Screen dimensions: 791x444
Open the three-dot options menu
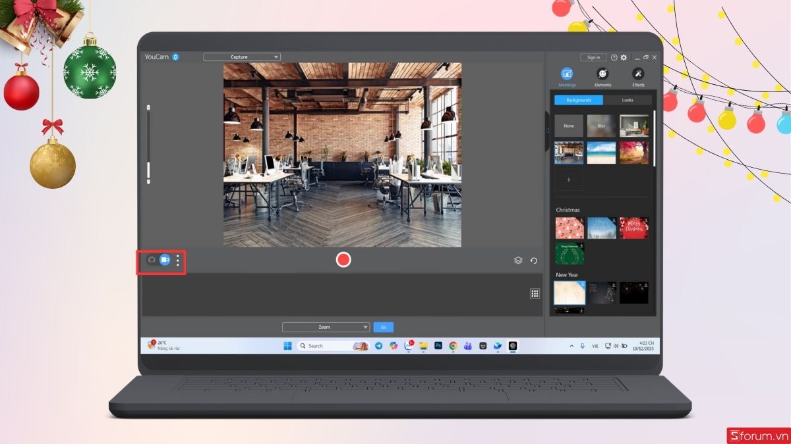coord(177,260)
